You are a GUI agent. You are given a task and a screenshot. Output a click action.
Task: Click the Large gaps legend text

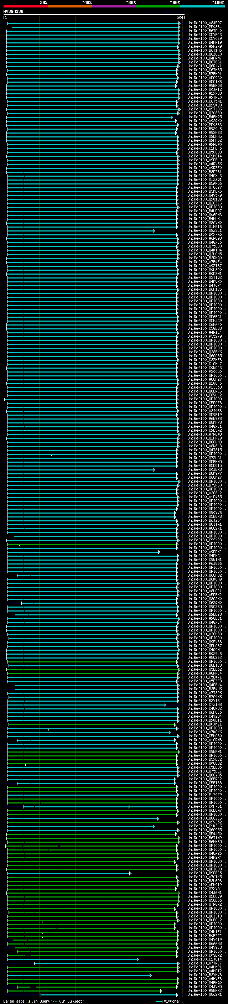coord(44,1001)
